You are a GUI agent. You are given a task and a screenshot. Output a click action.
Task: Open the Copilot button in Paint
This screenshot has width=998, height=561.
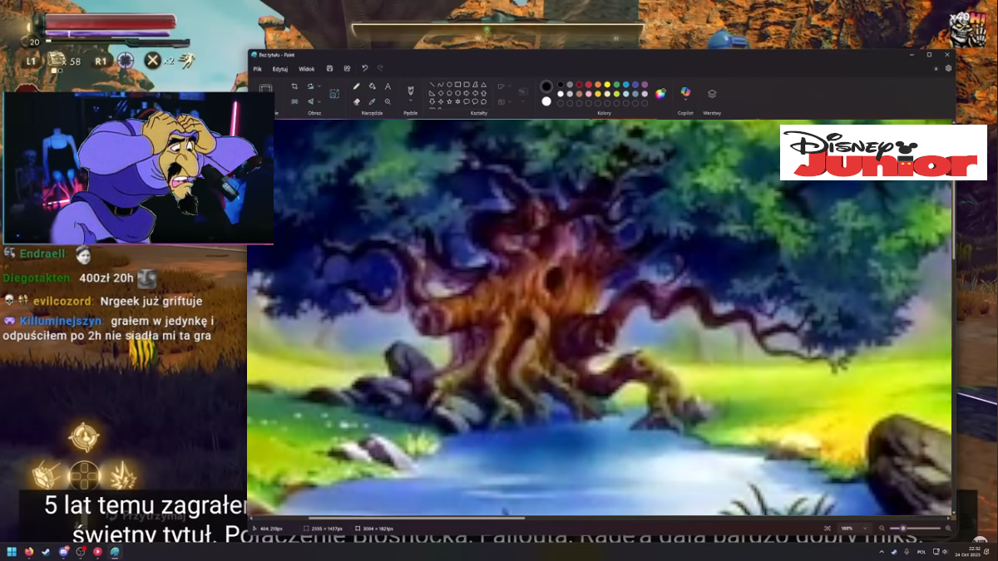click(x=685, y=91)
